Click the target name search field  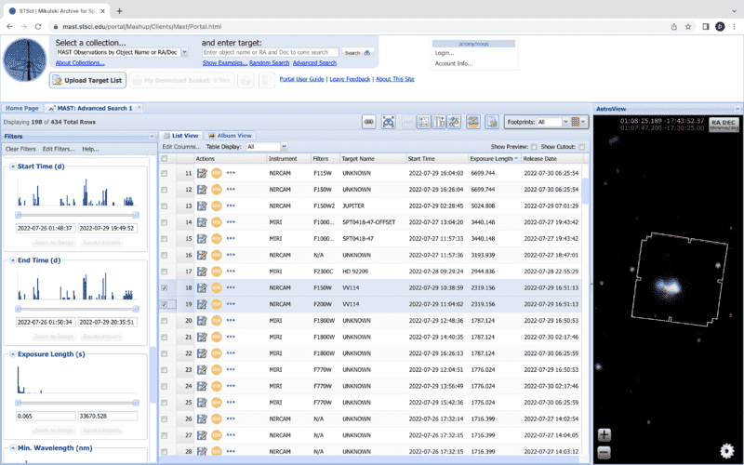[271, 52]
